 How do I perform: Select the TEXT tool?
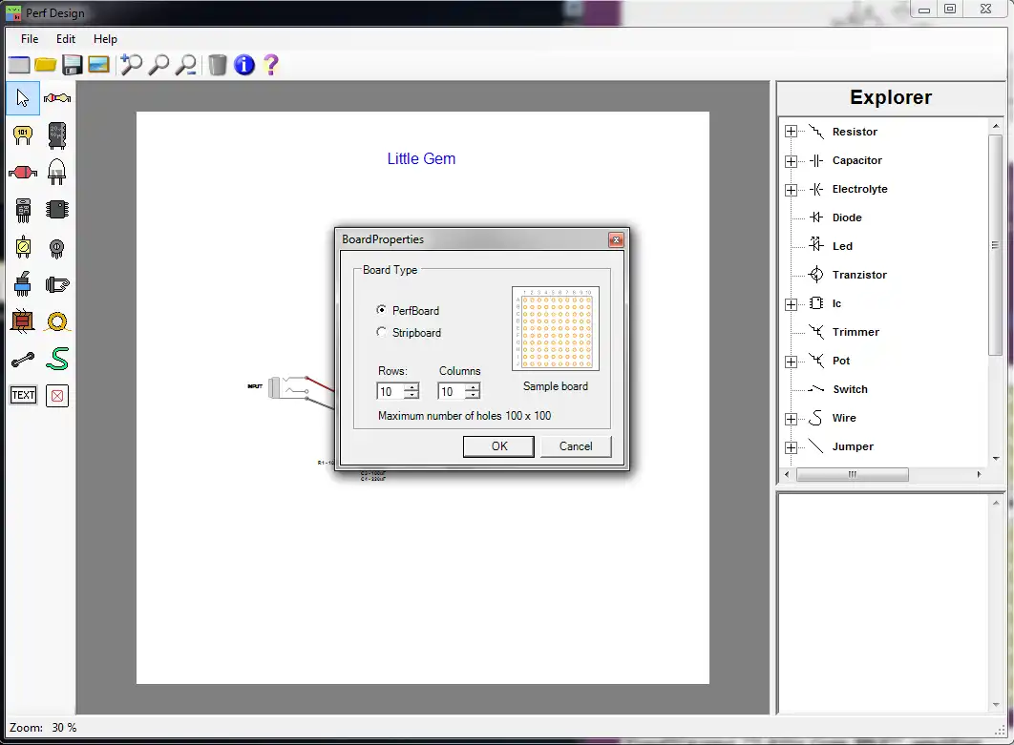tap(23, 395)
